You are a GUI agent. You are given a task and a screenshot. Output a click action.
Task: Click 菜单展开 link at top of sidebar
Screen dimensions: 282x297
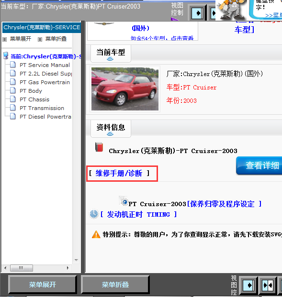21,39
